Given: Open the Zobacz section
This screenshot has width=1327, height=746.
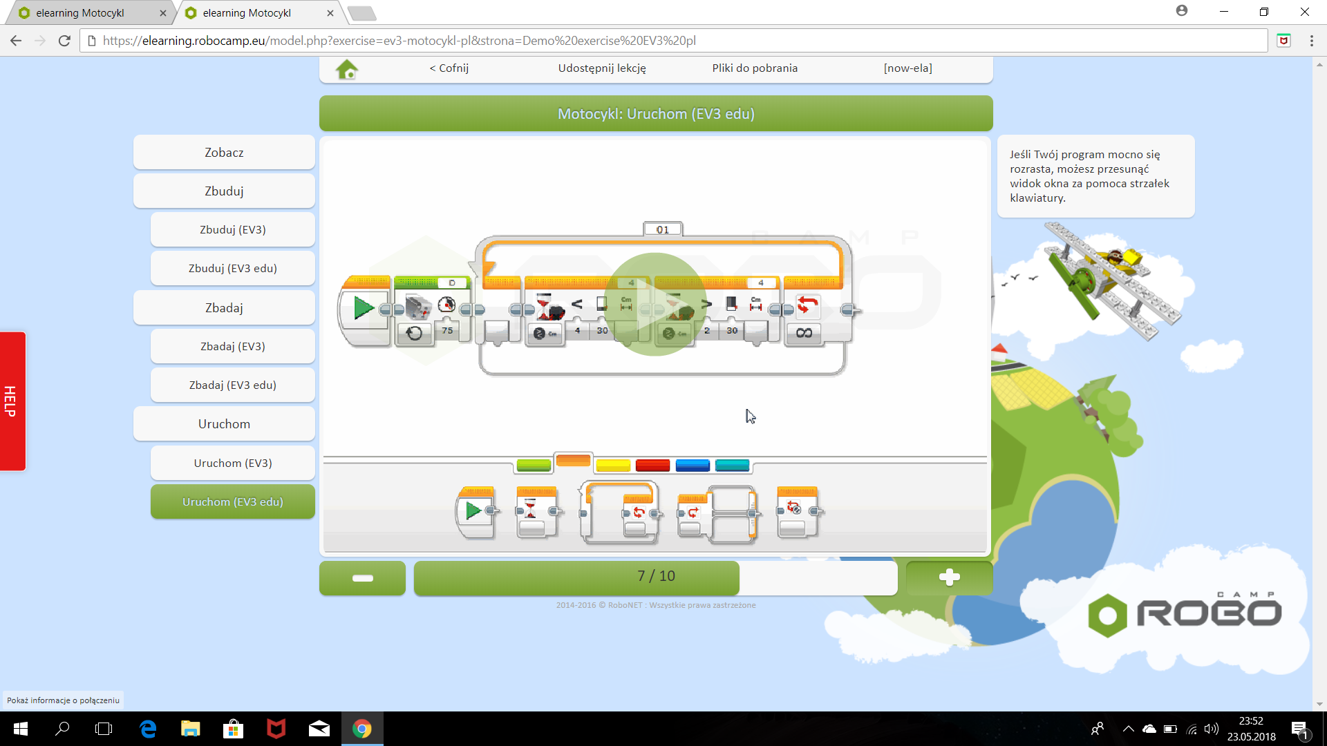Looking at the screenshot, I should (224, 153).
